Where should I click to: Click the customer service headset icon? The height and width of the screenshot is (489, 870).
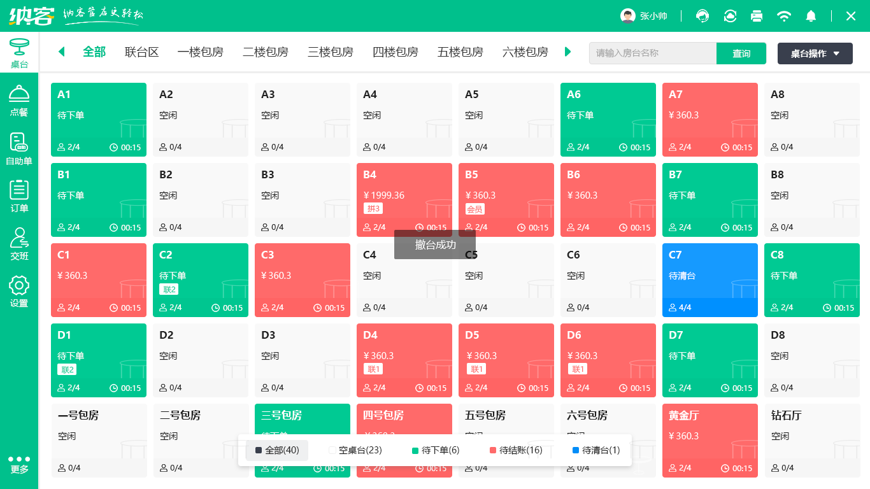(x=702, y=16)
